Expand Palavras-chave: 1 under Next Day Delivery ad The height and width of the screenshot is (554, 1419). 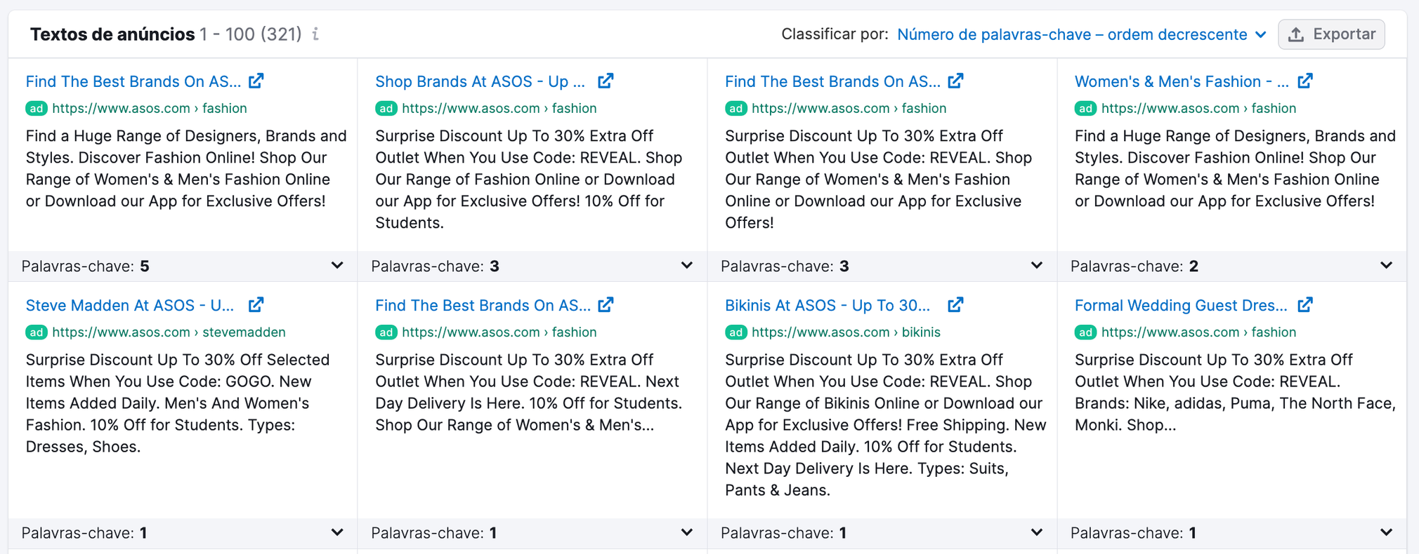(532, 533)
